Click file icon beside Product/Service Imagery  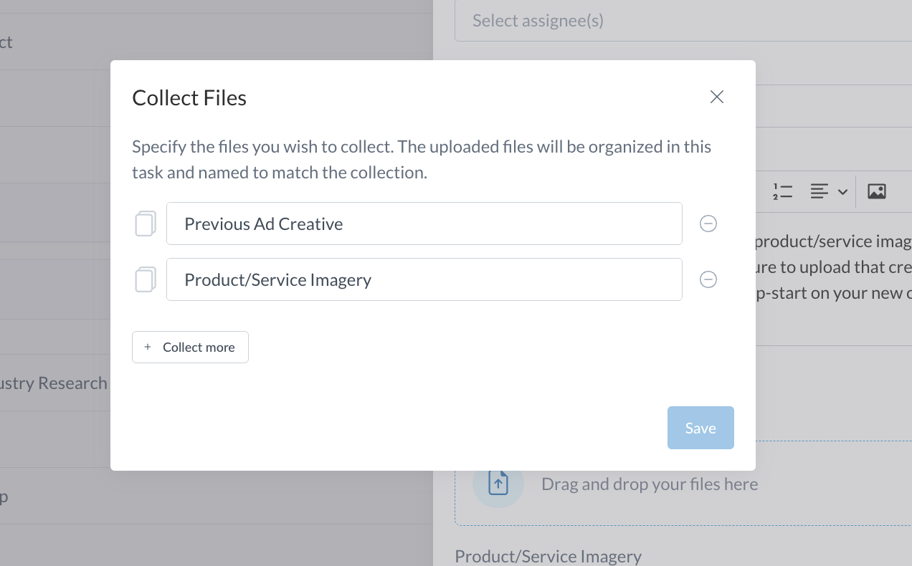click(x=146, y=279)
